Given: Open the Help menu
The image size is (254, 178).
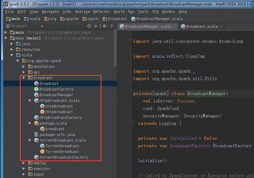Looking at the screenshot, I should coord(183,12).
